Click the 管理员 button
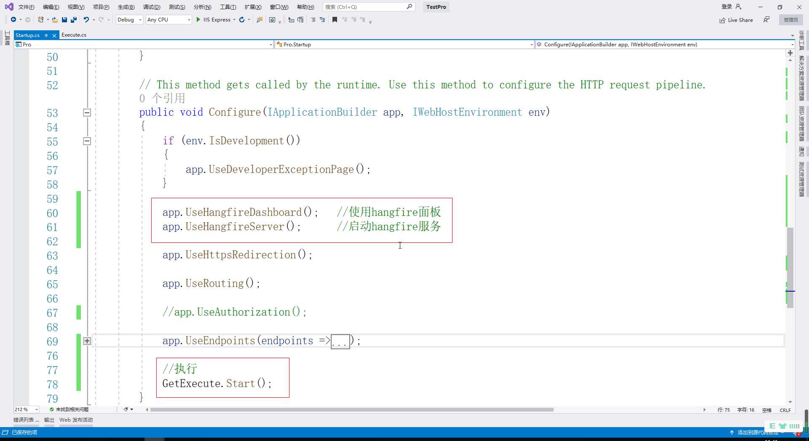 (791, 20)
